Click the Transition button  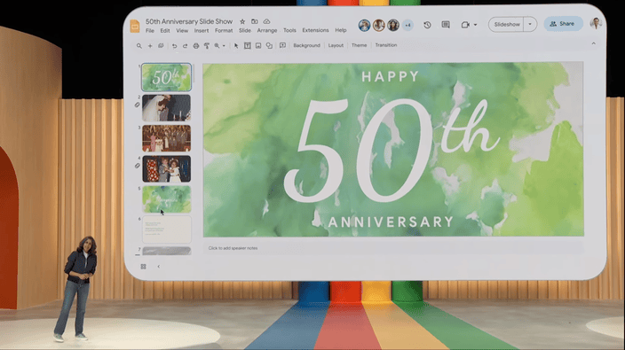click(386, 45)
